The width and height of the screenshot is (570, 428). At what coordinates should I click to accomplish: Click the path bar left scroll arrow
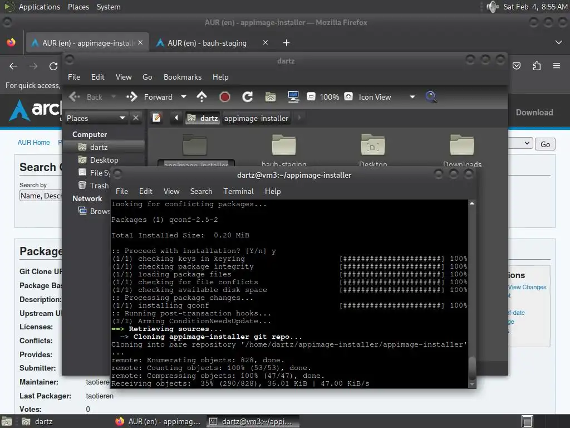click(x=176, y=118)
